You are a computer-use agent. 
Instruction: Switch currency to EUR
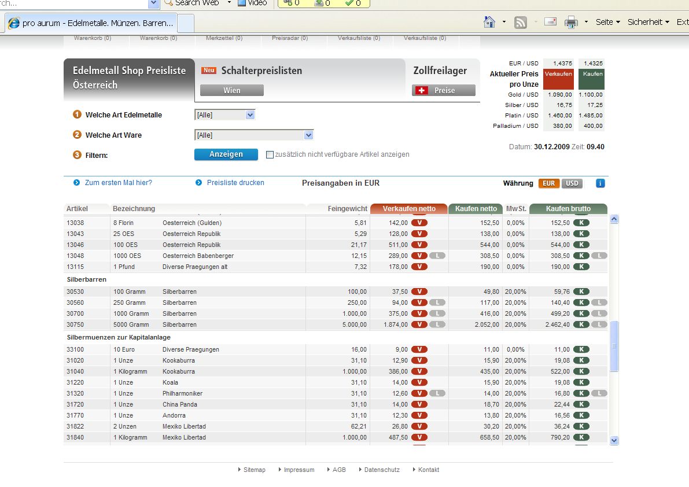coord(549,183)
